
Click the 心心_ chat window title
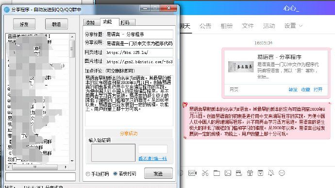(291, 9)
